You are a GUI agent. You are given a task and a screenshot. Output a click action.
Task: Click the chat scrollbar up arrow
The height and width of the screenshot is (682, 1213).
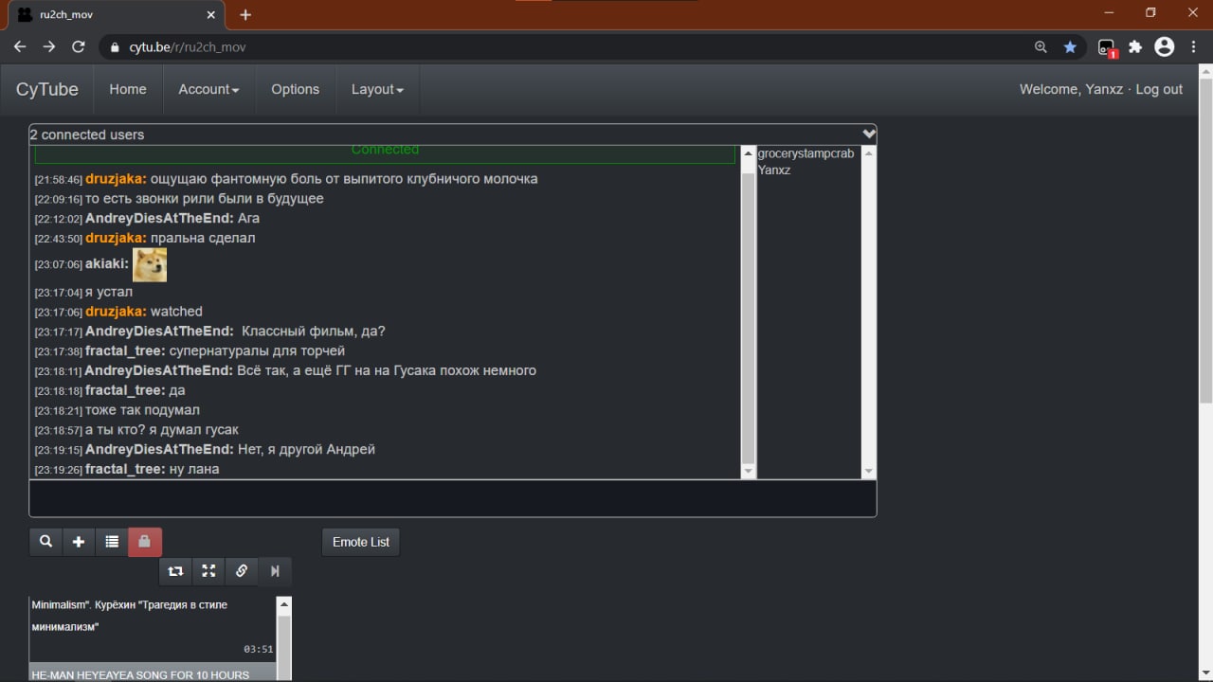pyautogui.click(x=748, y=153)
